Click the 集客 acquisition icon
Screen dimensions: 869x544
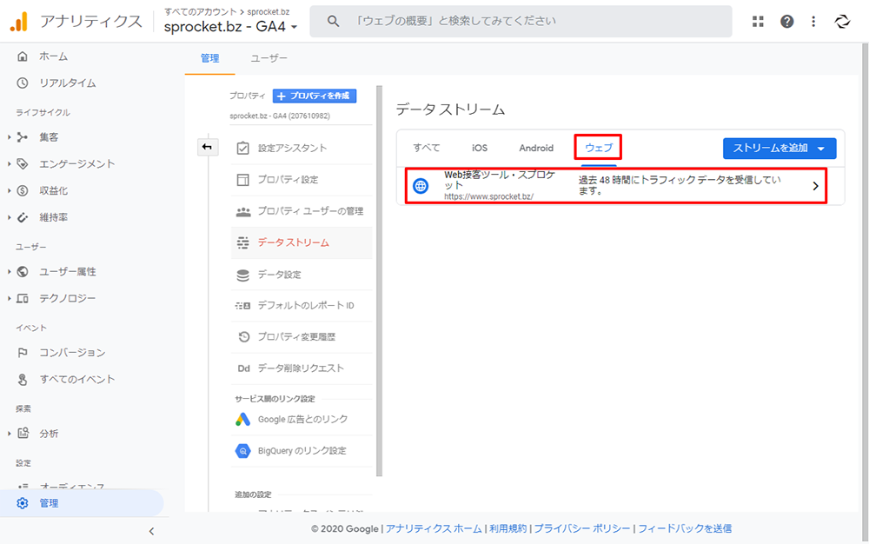pyautogui.click(x=23, y=136)
